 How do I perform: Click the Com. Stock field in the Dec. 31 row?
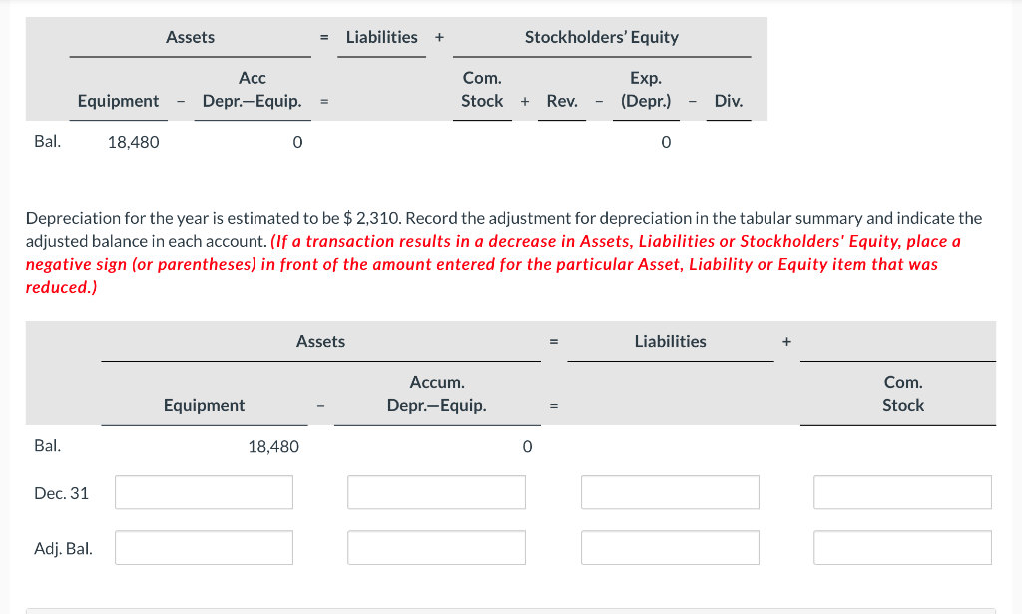(902, 491)
